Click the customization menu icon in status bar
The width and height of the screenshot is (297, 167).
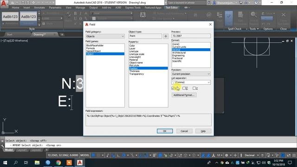point(294,155)
